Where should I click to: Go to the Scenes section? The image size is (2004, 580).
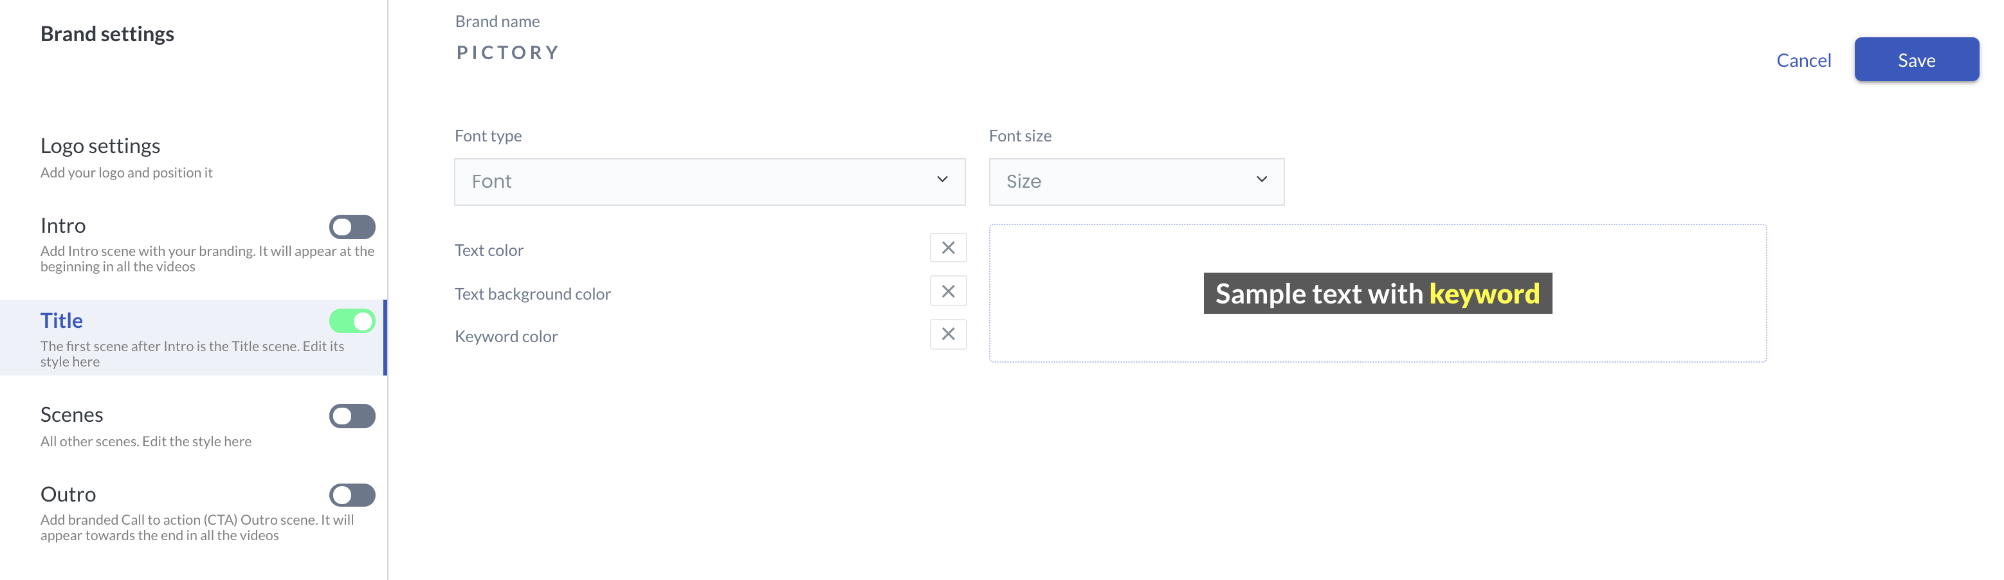[x=71, y=414]
